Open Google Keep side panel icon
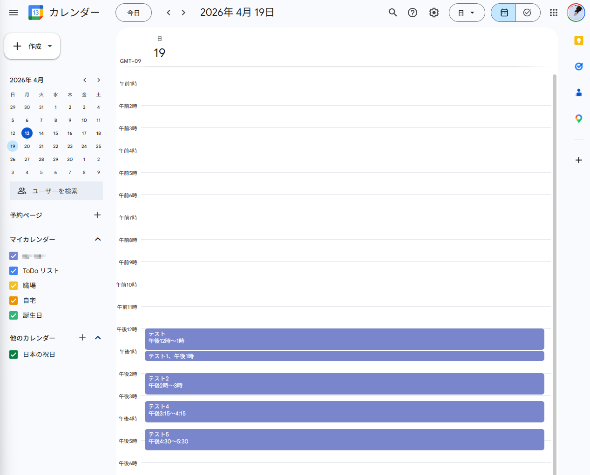Viewport: 590px width, 475px height. [578, 40]
